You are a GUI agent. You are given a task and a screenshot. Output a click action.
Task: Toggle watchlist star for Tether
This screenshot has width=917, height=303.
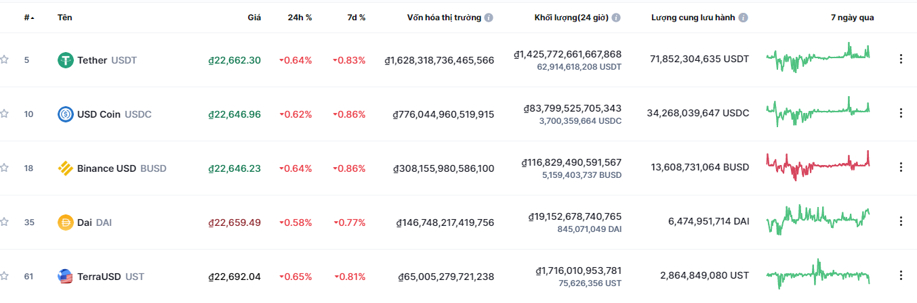tap(4, 60)
